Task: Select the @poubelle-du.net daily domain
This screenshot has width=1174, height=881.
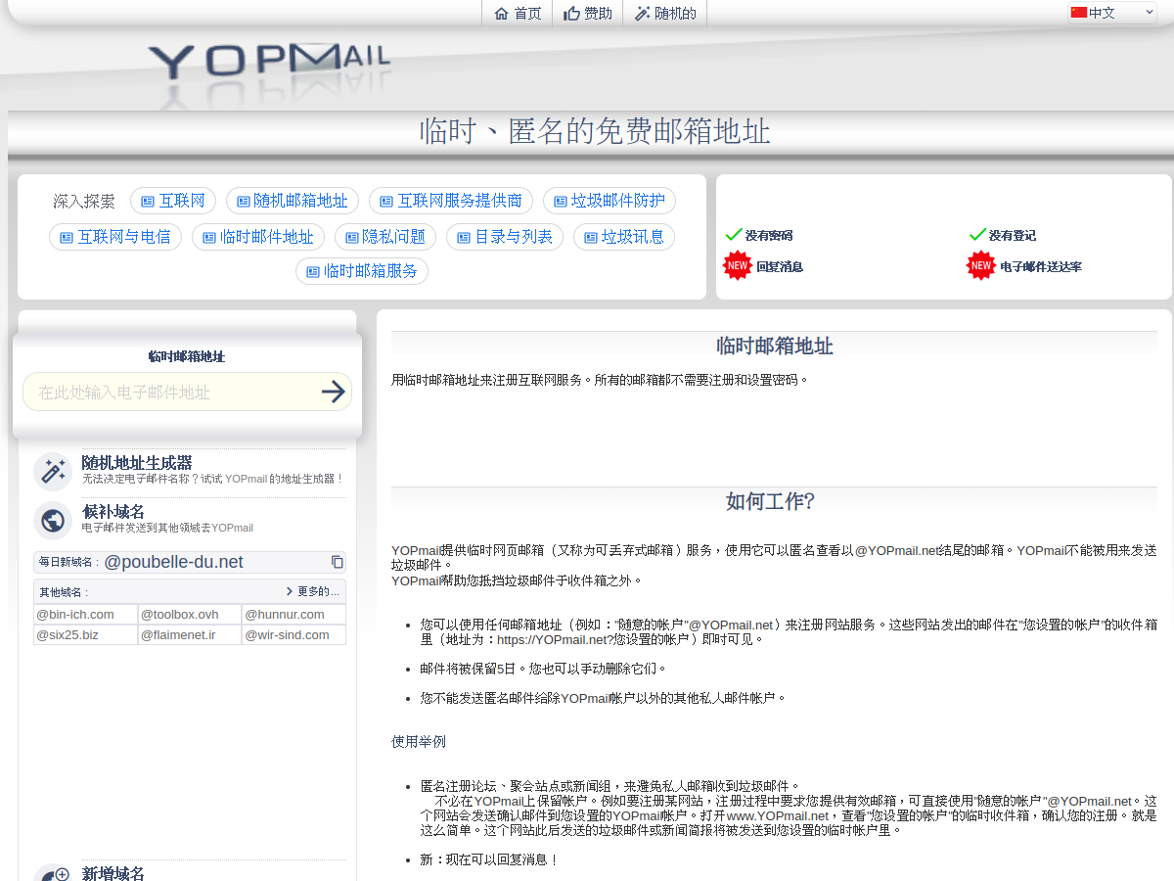Action: click(x=174, y=562)
